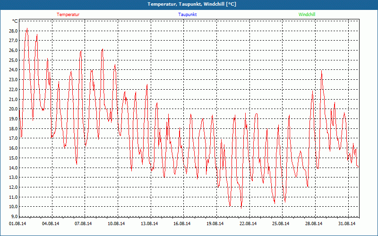Click the 22,0 y-axis value
This screenshot has height=236, width=378.
coord(14,89)
